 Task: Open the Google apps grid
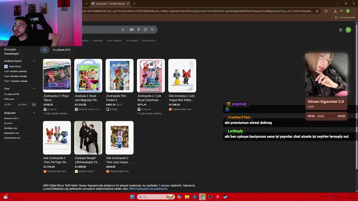click(x=340, y=30)
